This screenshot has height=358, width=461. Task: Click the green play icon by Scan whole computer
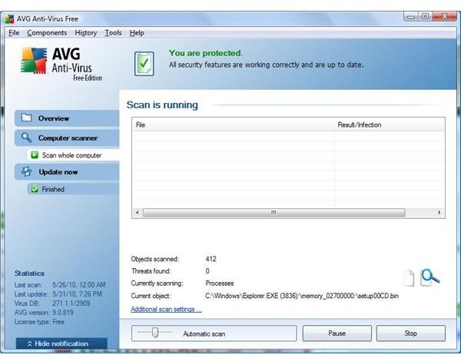pyautogui.click(x=35, y=155)
